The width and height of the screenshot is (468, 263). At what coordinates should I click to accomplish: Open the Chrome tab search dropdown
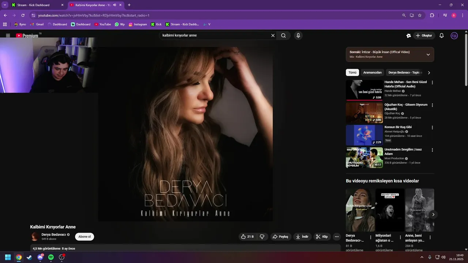(x=5, y=5)
